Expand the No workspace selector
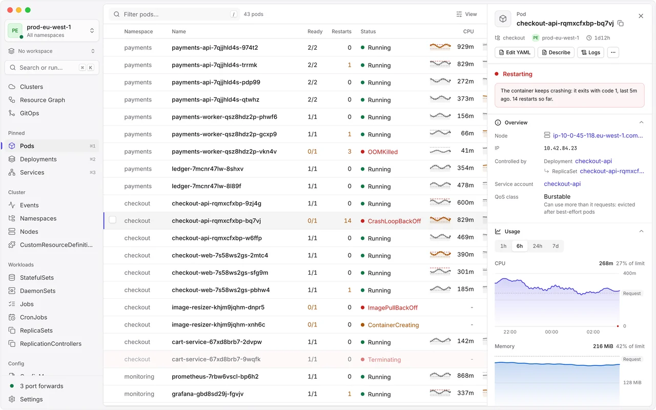 (x=52, y=51)
